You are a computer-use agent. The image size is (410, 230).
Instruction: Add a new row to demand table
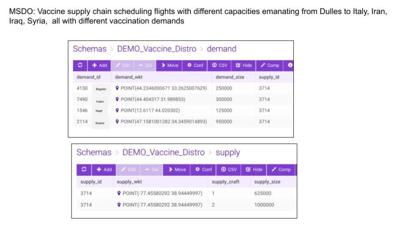99,65
